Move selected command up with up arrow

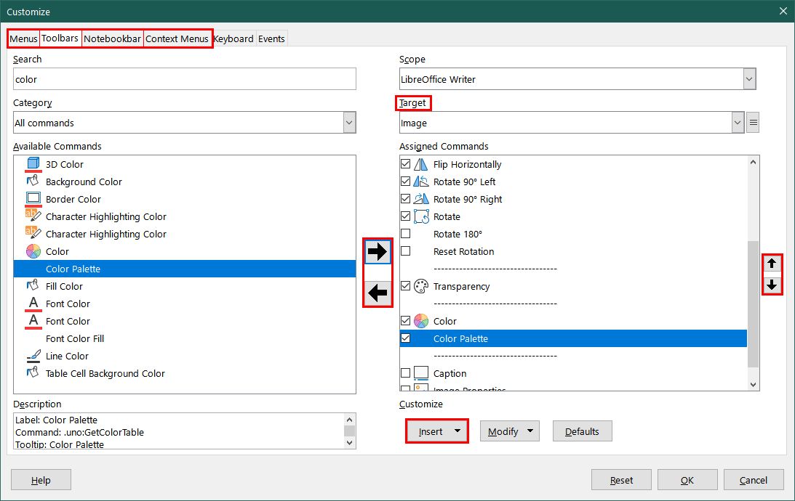tap(772, 263)
